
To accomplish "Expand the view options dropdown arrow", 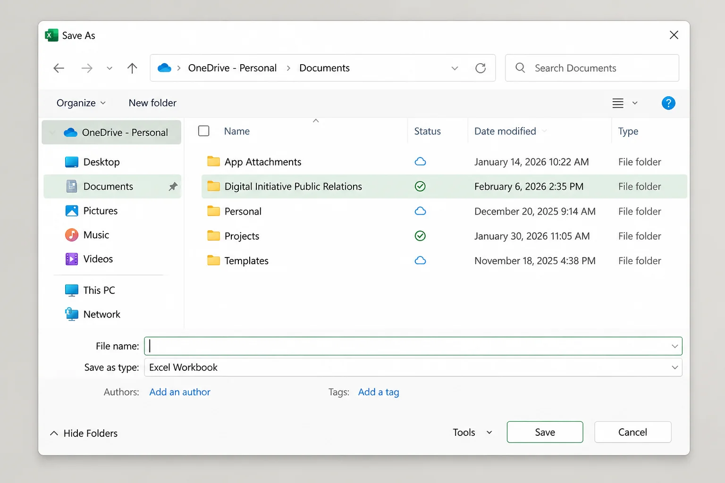I will tap(635, 103).
